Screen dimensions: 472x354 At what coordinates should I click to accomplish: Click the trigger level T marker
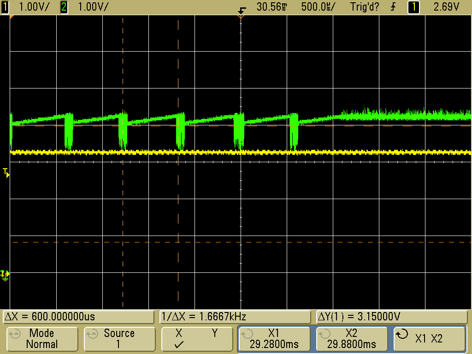tap(6, 173)
